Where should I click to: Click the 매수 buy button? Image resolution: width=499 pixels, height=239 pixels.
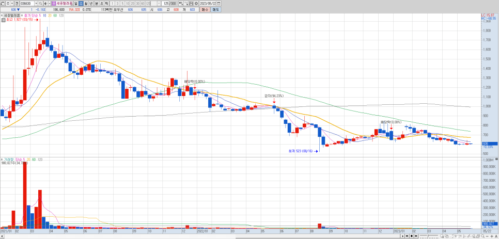pyautogui.click(x=205, y=10)
